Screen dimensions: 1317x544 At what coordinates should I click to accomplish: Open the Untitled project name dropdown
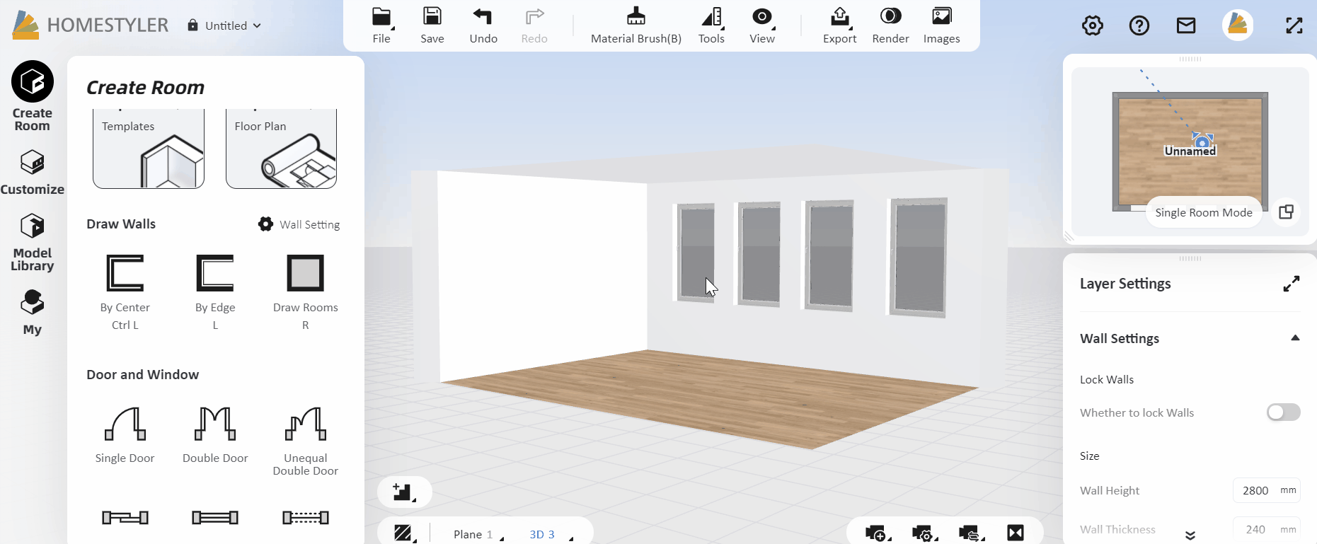[224, 25]
